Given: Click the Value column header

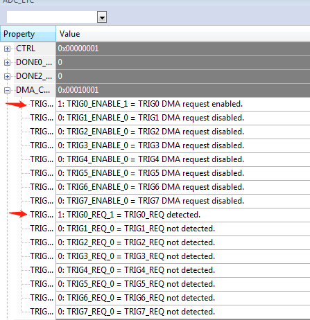Looking at the screenshot, I should (183, 34).
